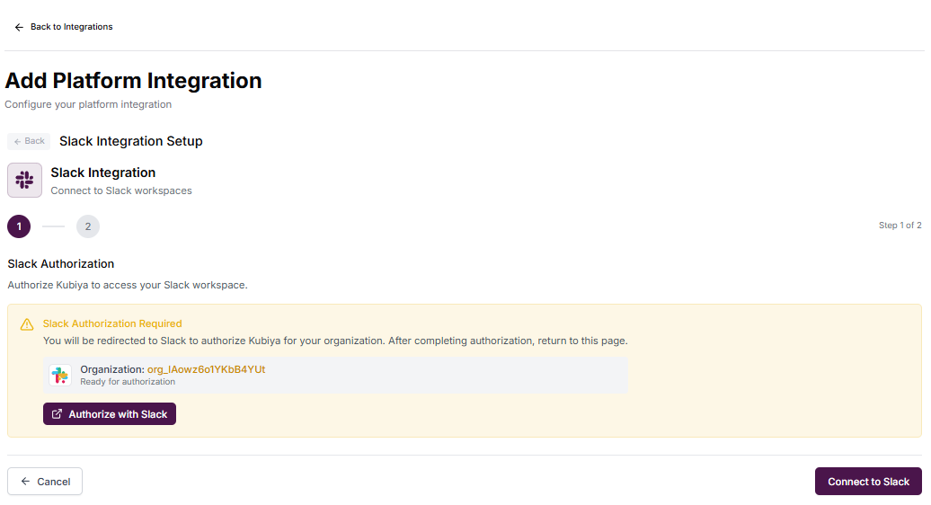Select step 2 circle in the stepper

click(x=88, y=226)
